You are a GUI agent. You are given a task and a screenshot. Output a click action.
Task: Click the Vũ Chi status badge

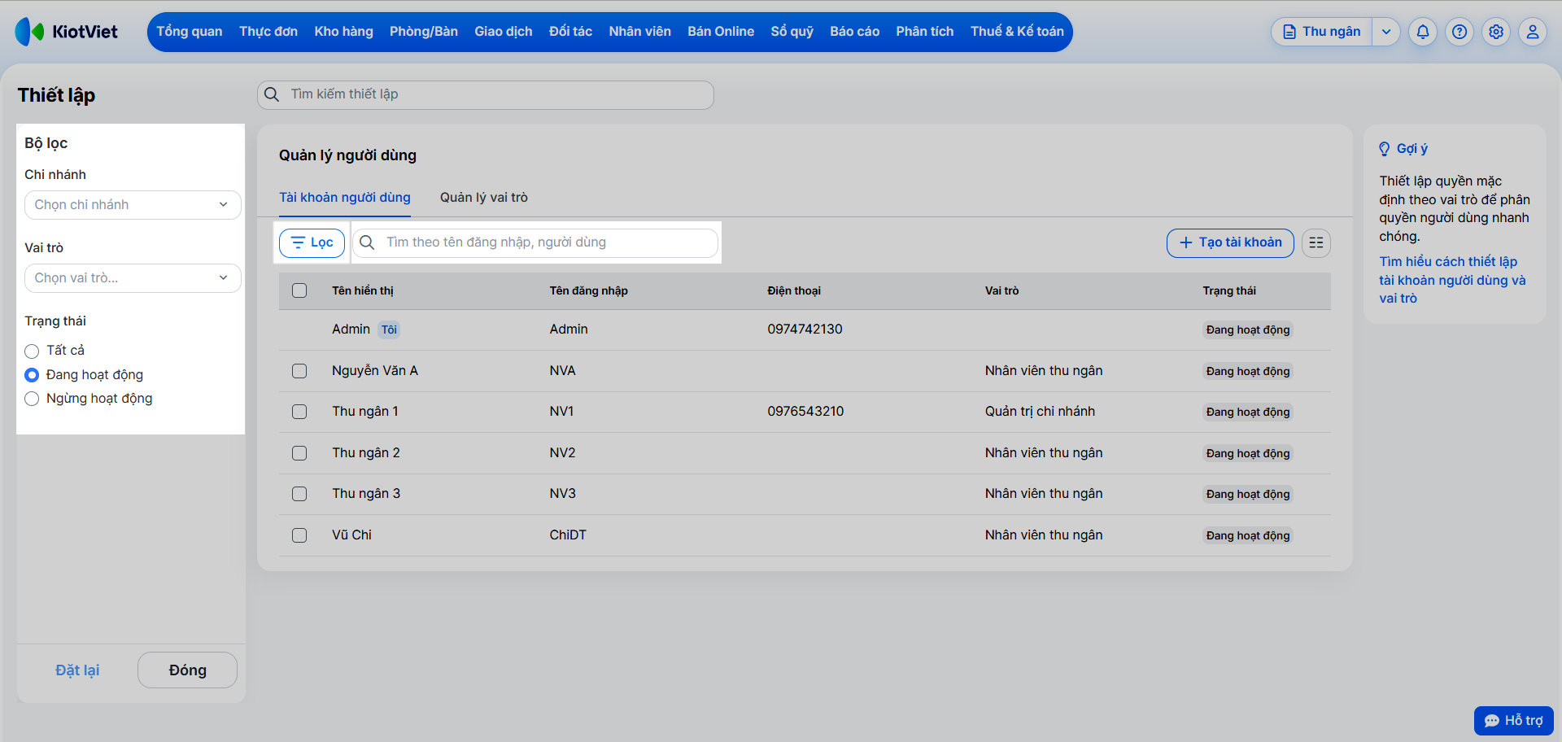click(1248, 535)
